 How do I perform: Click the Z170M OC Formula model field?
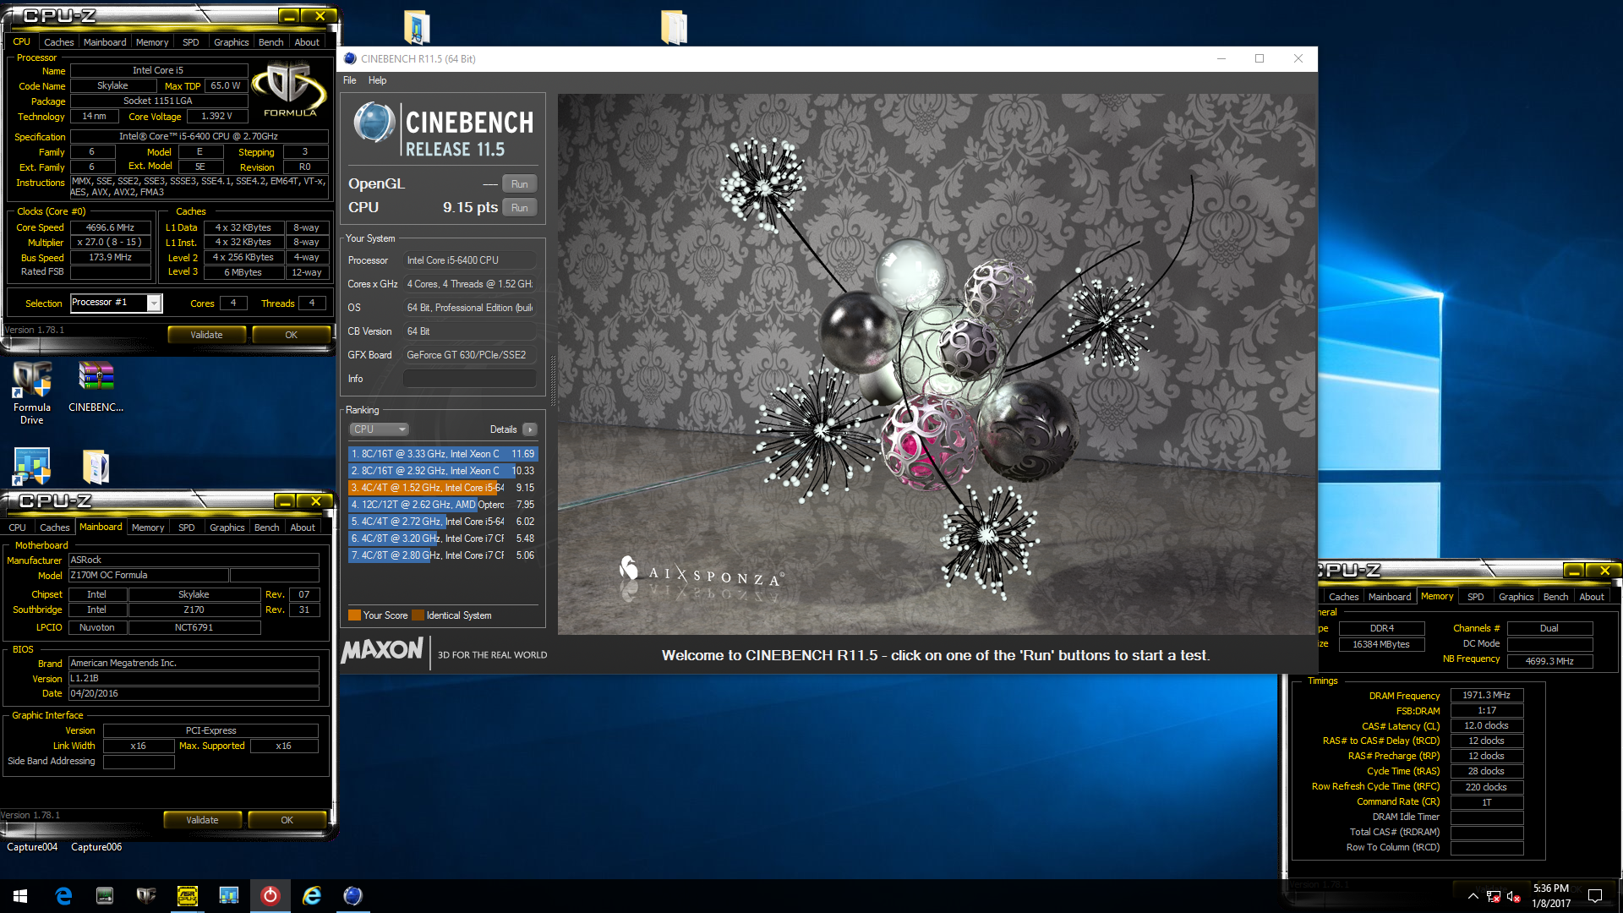pyautogui.click(x=148, y=576)
